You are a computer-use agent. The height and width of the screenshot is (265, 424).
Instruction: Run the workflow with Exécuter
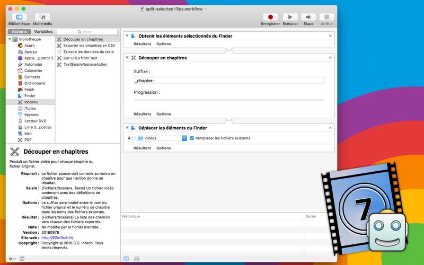coord(290,17)
